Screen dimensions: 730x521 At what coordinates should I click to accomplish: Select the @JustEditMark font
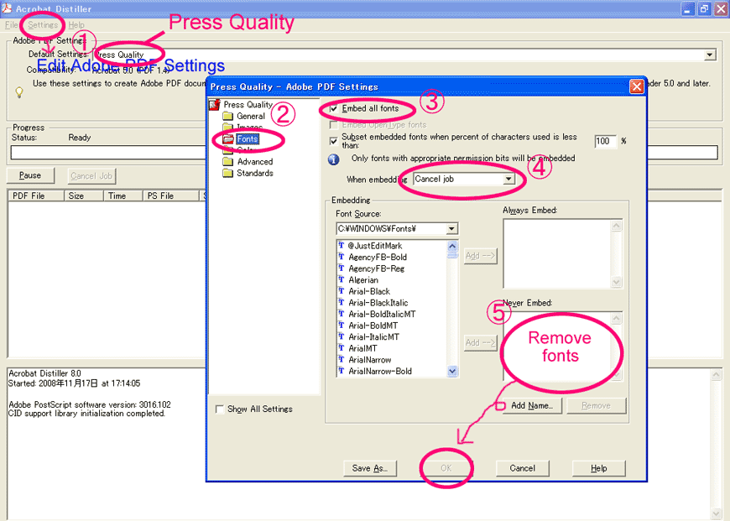click(375, 246)
